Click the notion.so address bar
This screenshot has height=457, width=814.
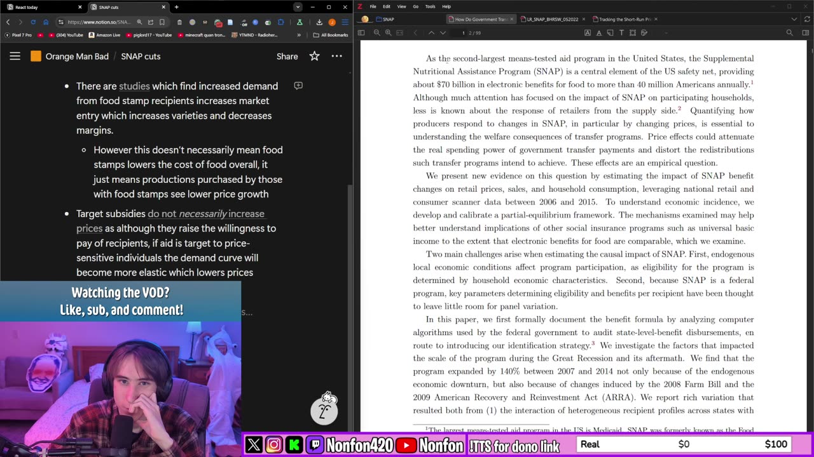98,22
